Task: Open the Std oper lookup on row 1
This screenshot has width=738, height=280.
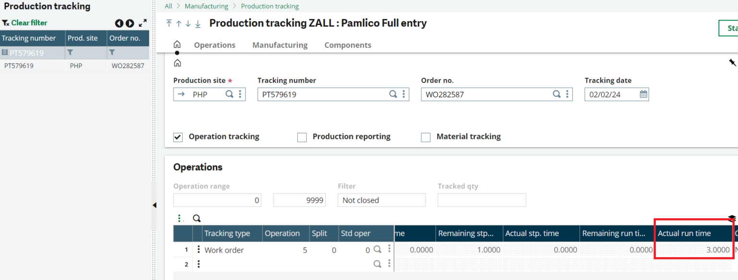Action: [x=377, y=250]
